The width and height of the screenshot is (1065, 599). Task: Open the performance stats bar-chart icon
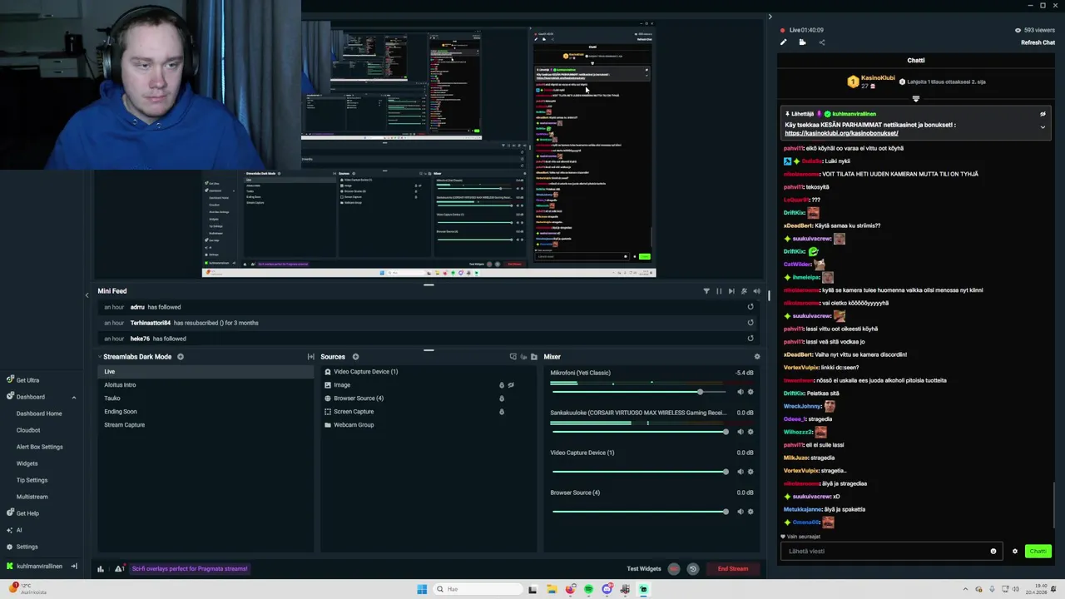click(x=101, y=569)
